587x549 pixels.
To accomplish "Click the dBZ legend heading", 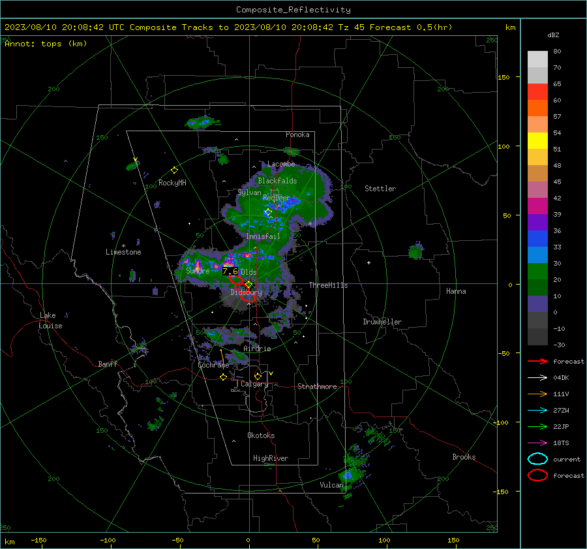I will click(553, 35).
